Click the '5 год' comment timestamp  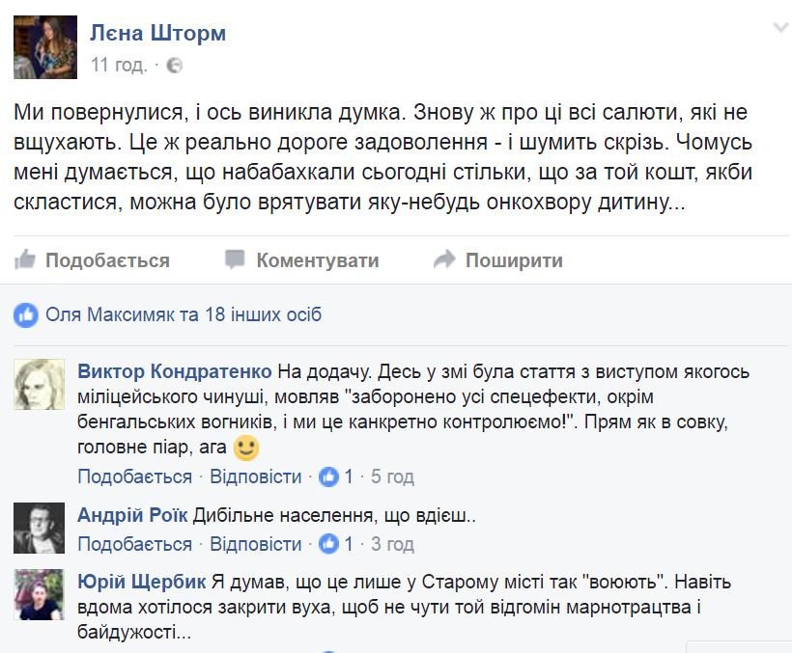[x=392, y=476]
